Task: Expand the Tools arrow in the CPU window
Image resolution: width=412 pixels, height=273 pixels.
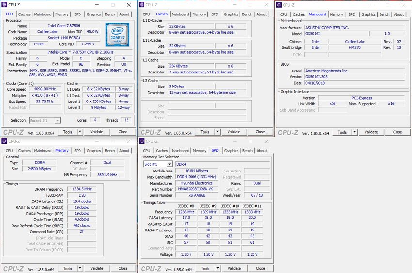Action: [80, 132]
